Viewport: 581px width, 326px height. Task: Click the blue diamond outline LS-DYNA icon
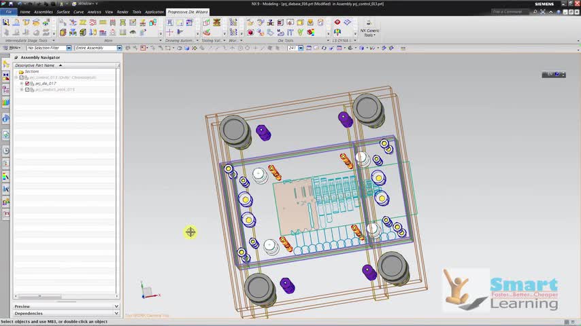[347, 22]
